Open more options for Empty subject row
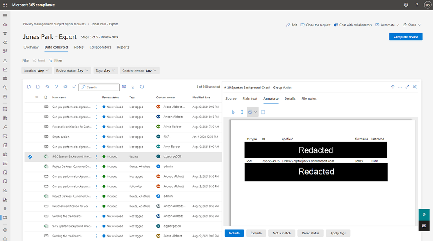Image resolution: width=433 pixels, height=241 pixels. 96,137
